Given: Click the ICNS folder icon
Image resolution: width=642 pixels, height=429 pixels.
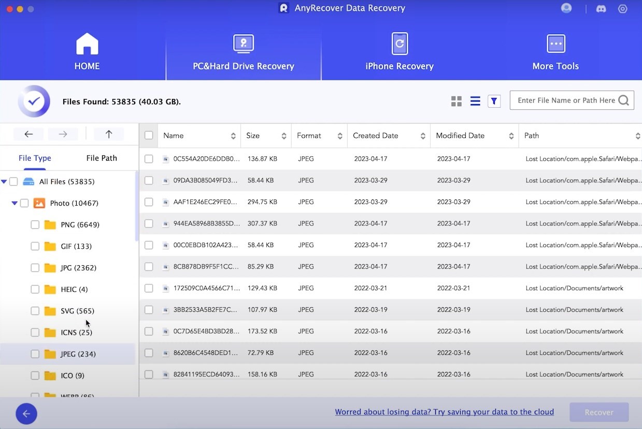Looking at the screenshot, I should [50, 333].
